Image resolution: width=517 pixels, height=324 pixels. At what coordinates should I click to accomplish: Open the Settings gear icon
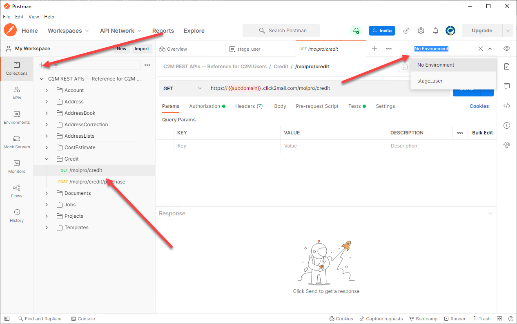click(421, 31)
